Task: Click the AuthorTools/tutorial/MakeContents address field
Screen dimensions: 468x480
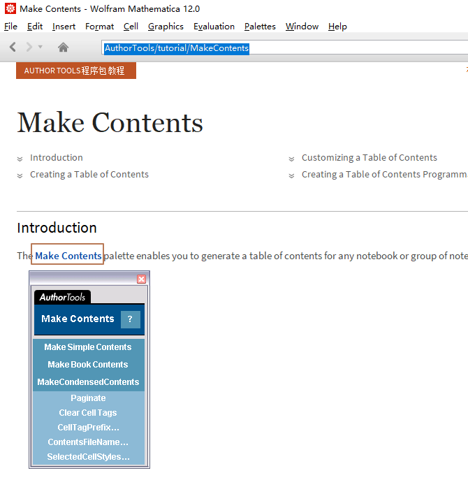Action: click(285, 48)
